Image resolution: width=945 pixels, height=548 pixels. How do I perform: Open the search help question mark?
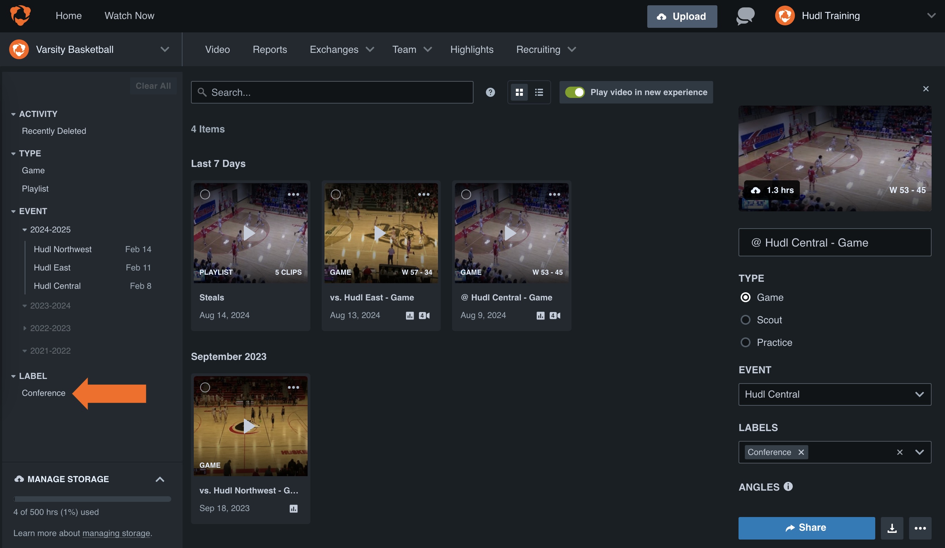(490, 92)
